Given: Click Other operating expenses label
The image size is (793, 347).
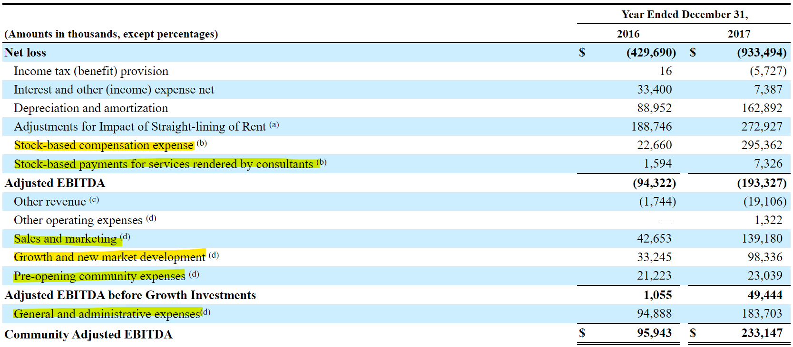Looking at the screenshot, I should (x=78, y=220).
